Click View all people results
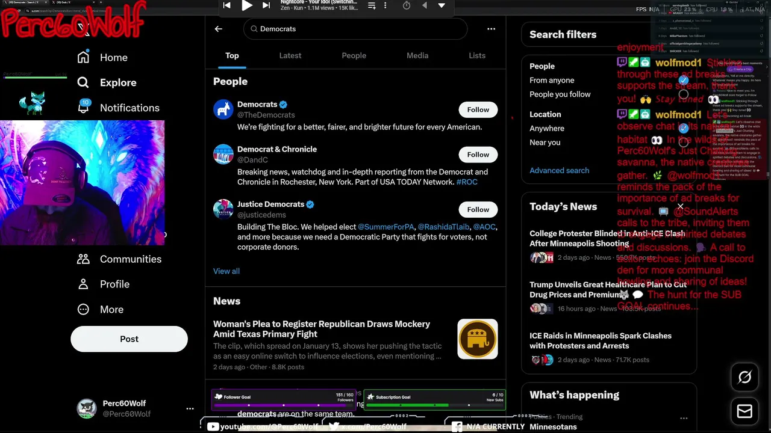The width and height of the screenshot is (771, 433). pos(226,271)
